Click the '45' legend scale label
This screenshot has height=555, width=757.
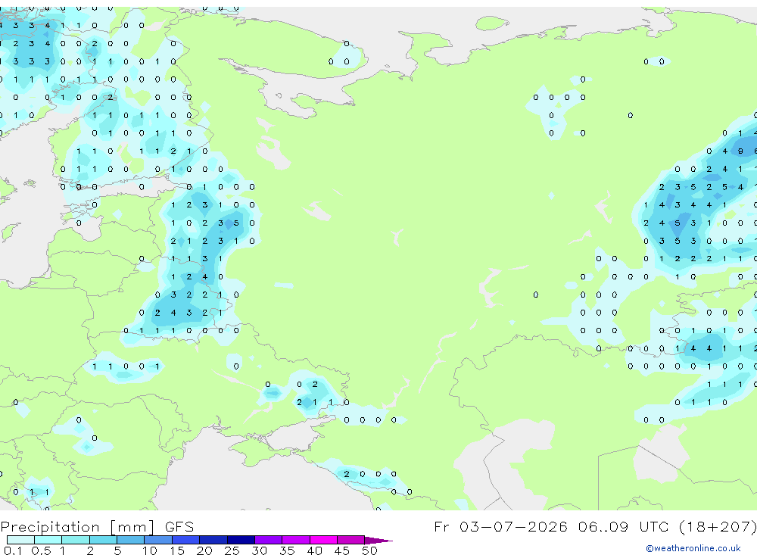pos(342,550)
